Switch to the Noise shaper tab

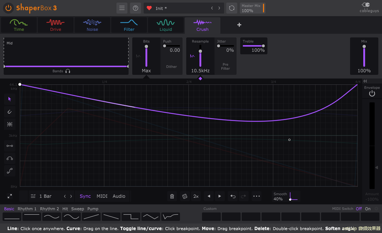(x=92, y=25)
